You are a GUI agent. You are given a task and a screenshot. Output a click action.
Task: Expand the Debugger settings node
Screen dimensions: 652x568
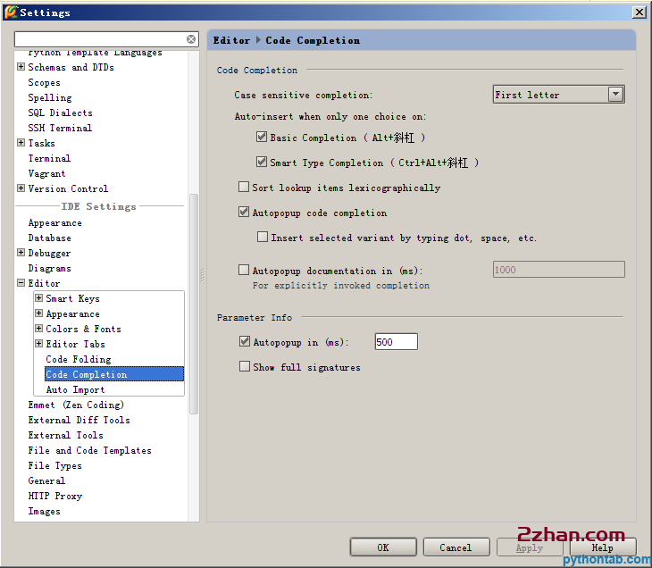pos(21,253)
